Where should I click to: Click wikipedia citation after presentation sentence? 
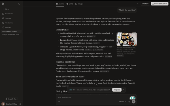109,56
